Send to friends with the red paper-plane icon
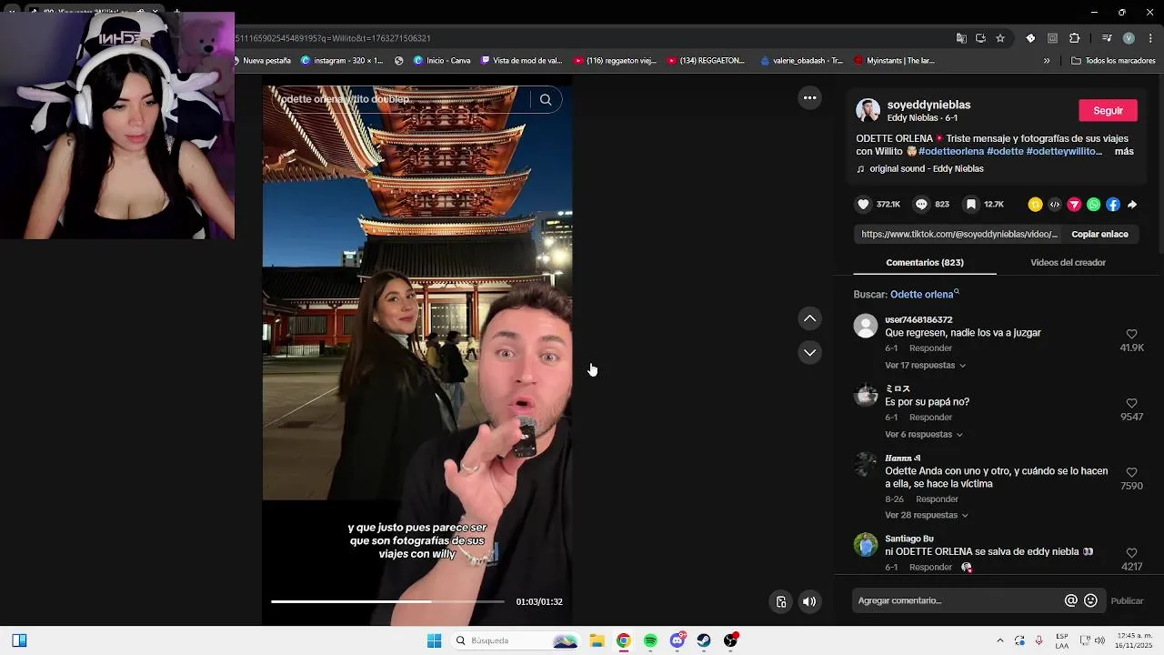Viewport: 1164px width, 655px height. pos(1074,205)
